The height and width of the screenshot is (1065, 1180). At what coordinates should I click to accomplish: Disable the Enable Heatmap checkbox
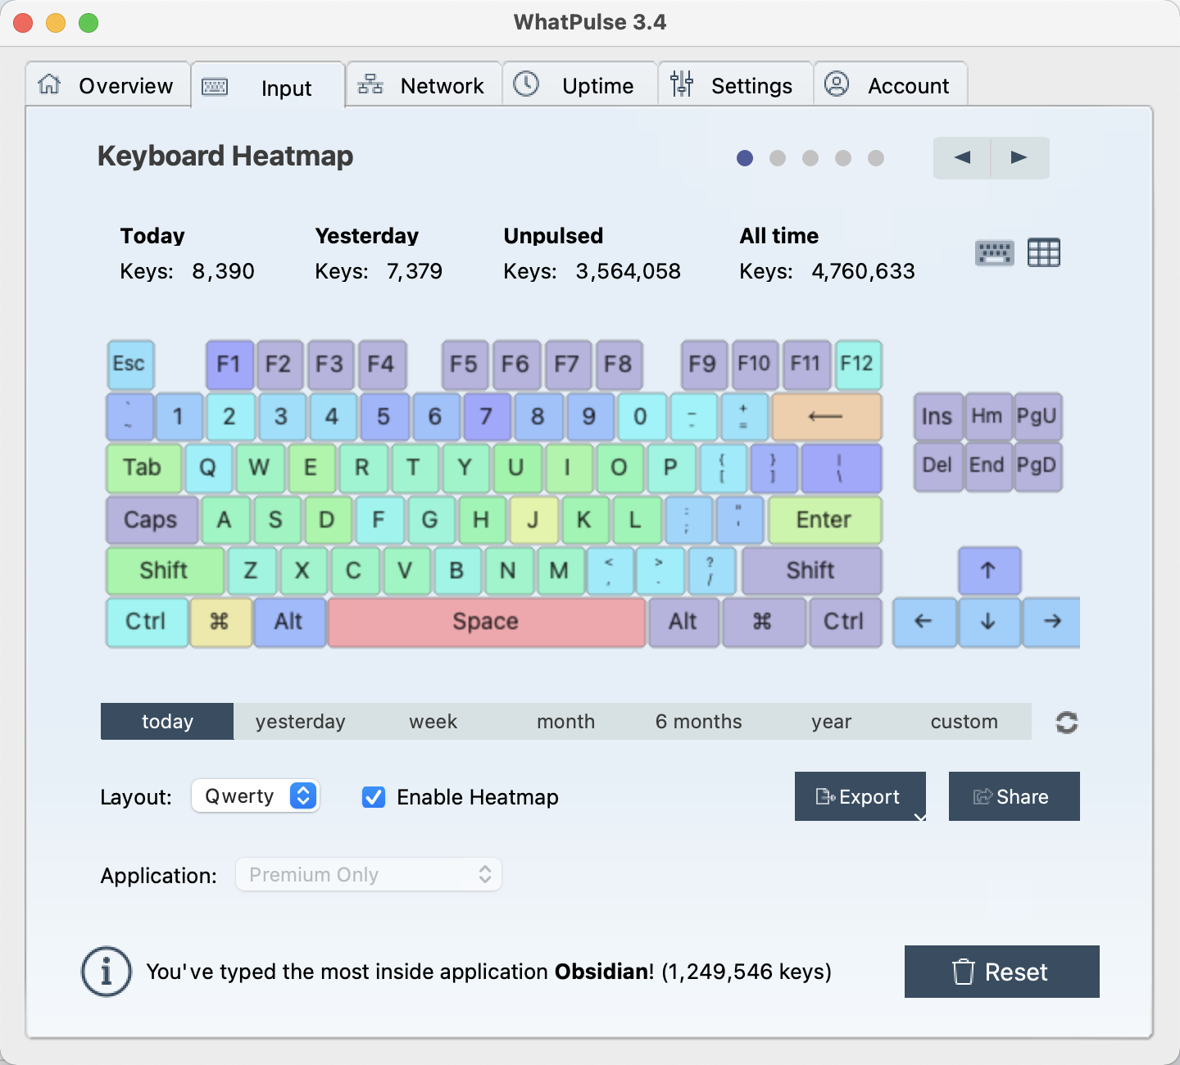(374, 797)
